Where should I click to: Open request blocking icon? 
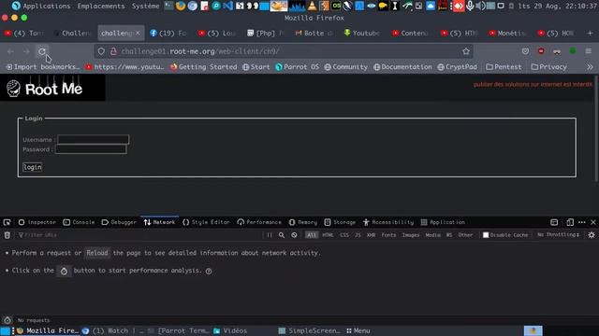[x=294, y=235]
